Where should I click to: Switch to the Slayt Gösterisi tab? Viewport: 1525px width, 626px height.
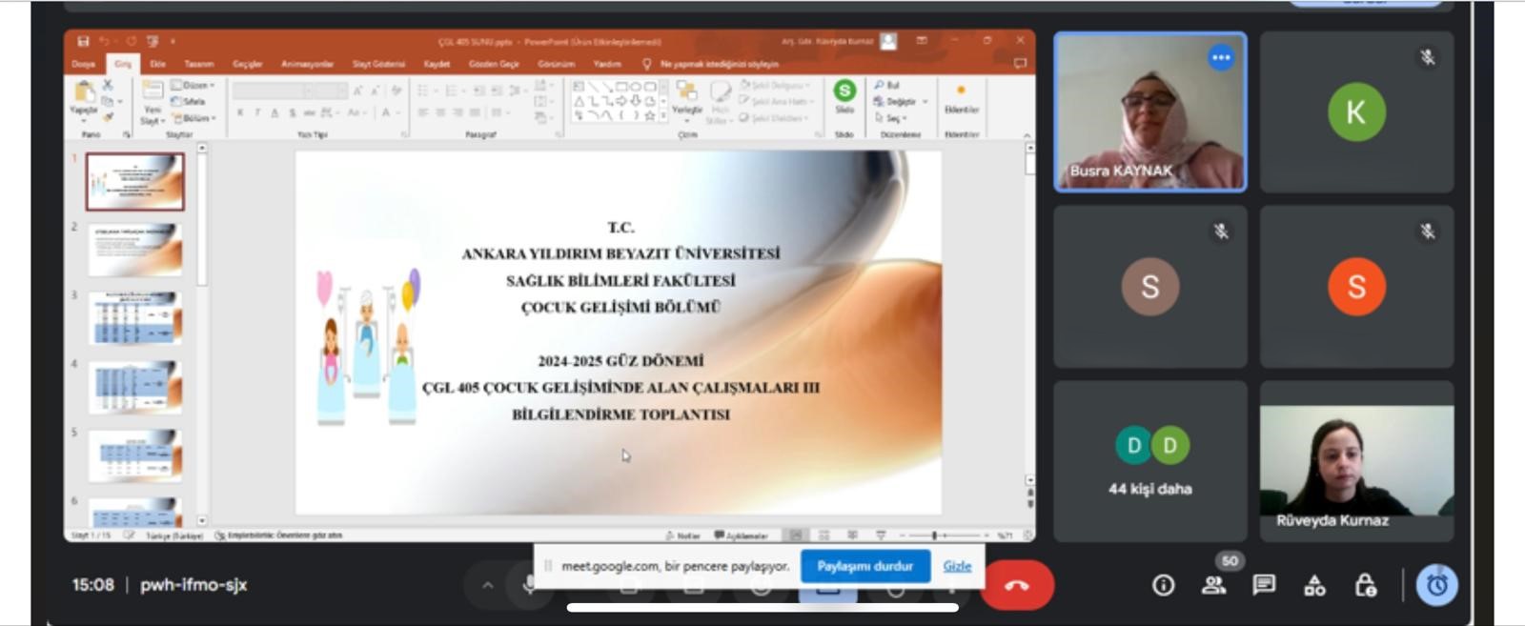tap(378, 64)
